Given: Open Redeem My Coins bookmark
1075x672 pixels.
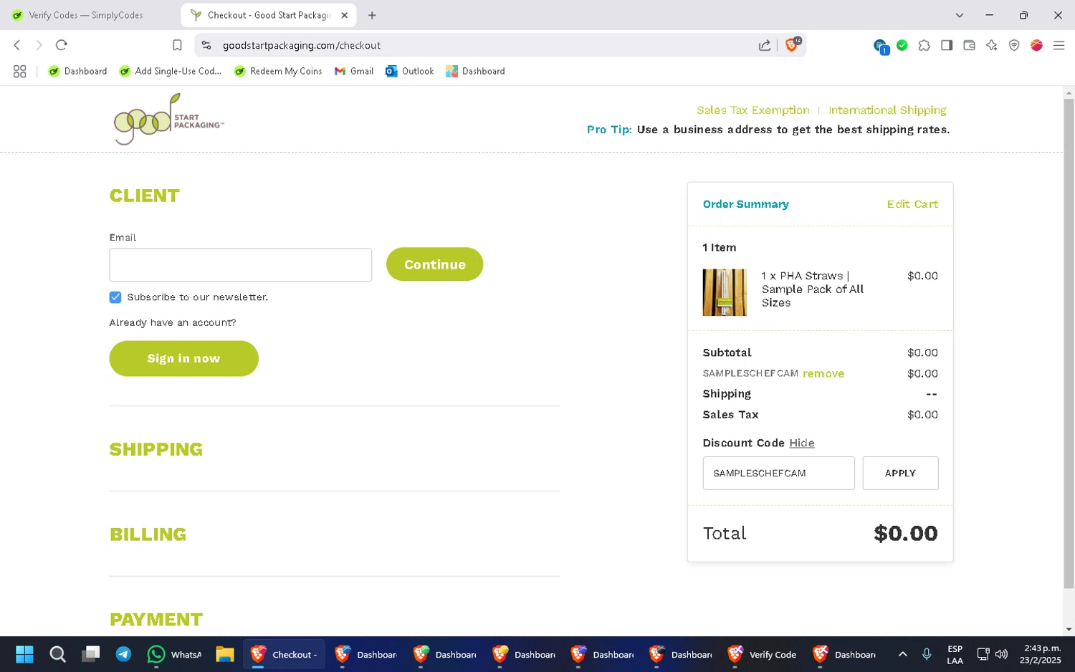Looking at the screenshot, I should click(278, 71).
